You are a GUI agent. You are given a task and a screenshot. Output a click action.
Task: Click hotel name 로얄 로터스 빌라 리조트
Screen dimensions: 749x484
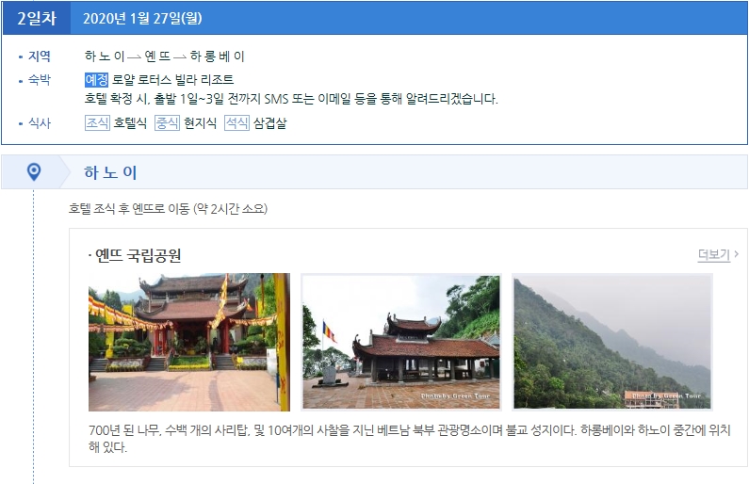tap(173, 80)
